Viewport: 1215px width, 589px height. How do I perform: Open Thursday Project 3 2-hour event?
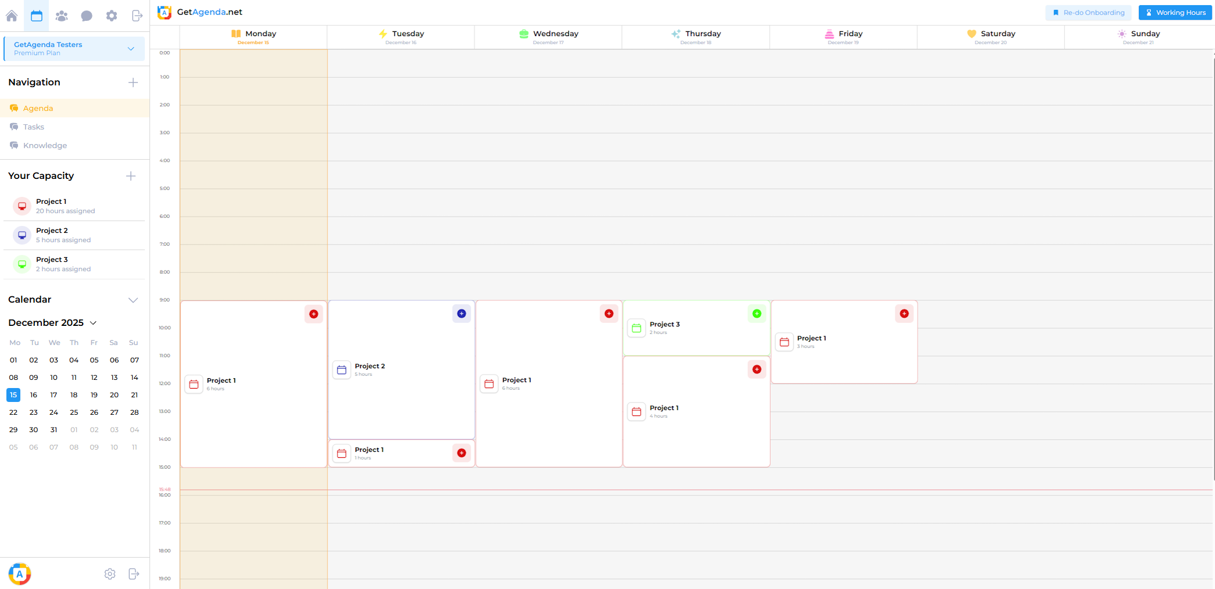tap(696, 328)
